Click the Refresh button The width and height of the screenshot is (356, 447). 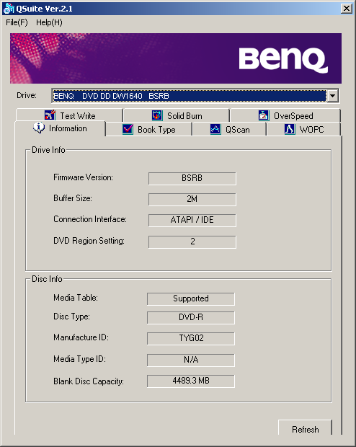(x=305, y=428)
